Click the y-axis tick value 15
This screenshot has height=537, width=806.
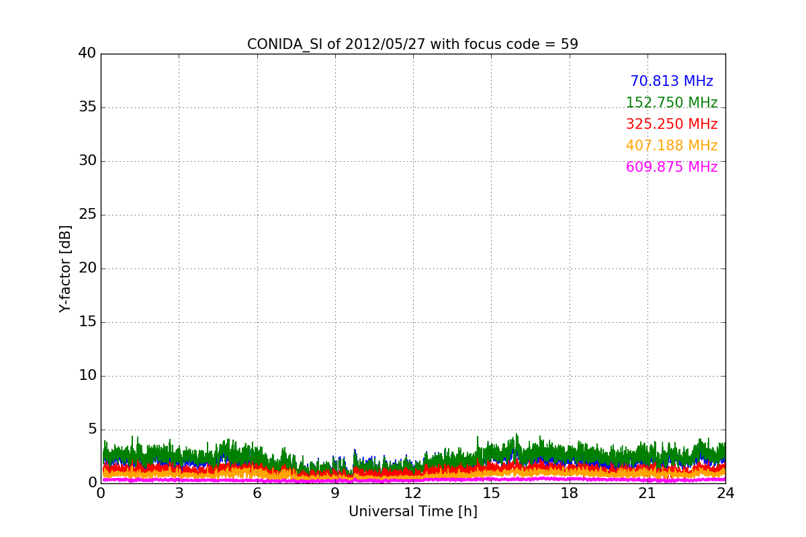tap(87, 322)
